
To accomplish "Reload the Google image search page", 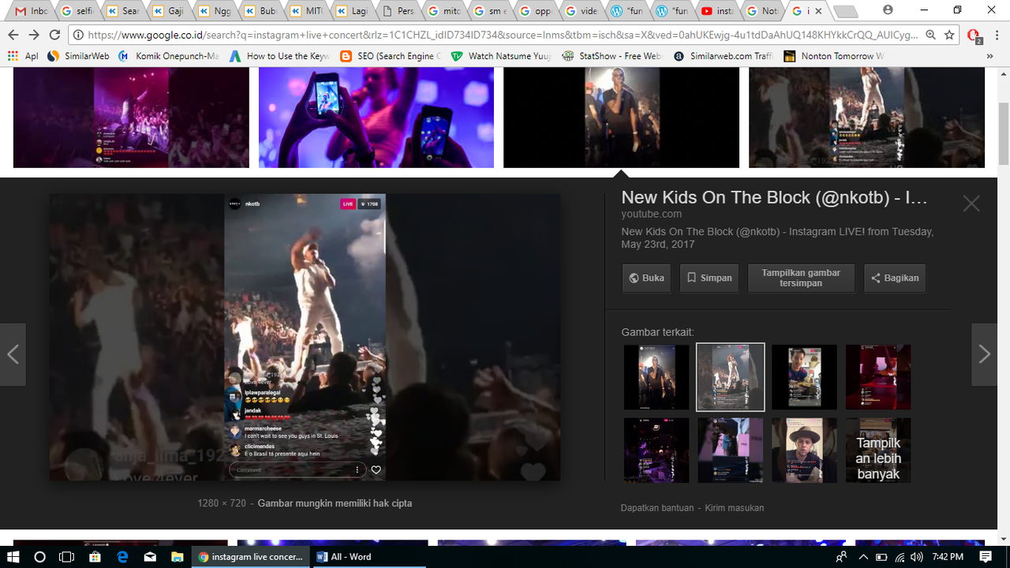I will click(54, 35).
